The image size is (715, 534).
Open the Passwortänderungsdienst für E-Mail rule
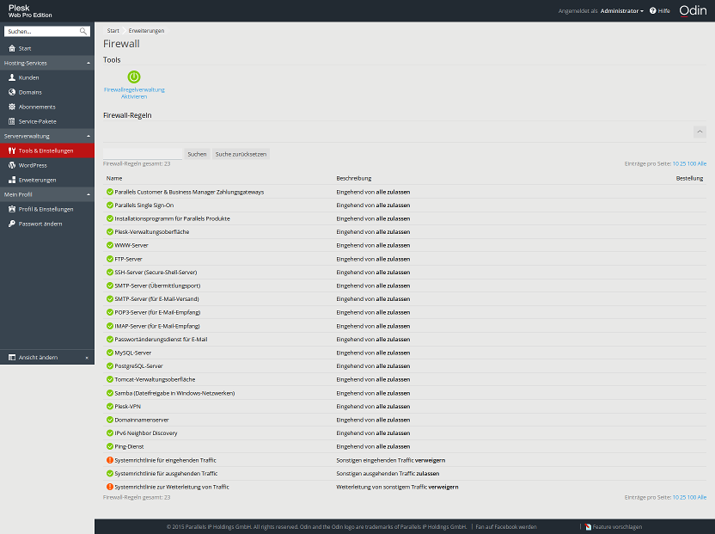(x=161, y=339)
